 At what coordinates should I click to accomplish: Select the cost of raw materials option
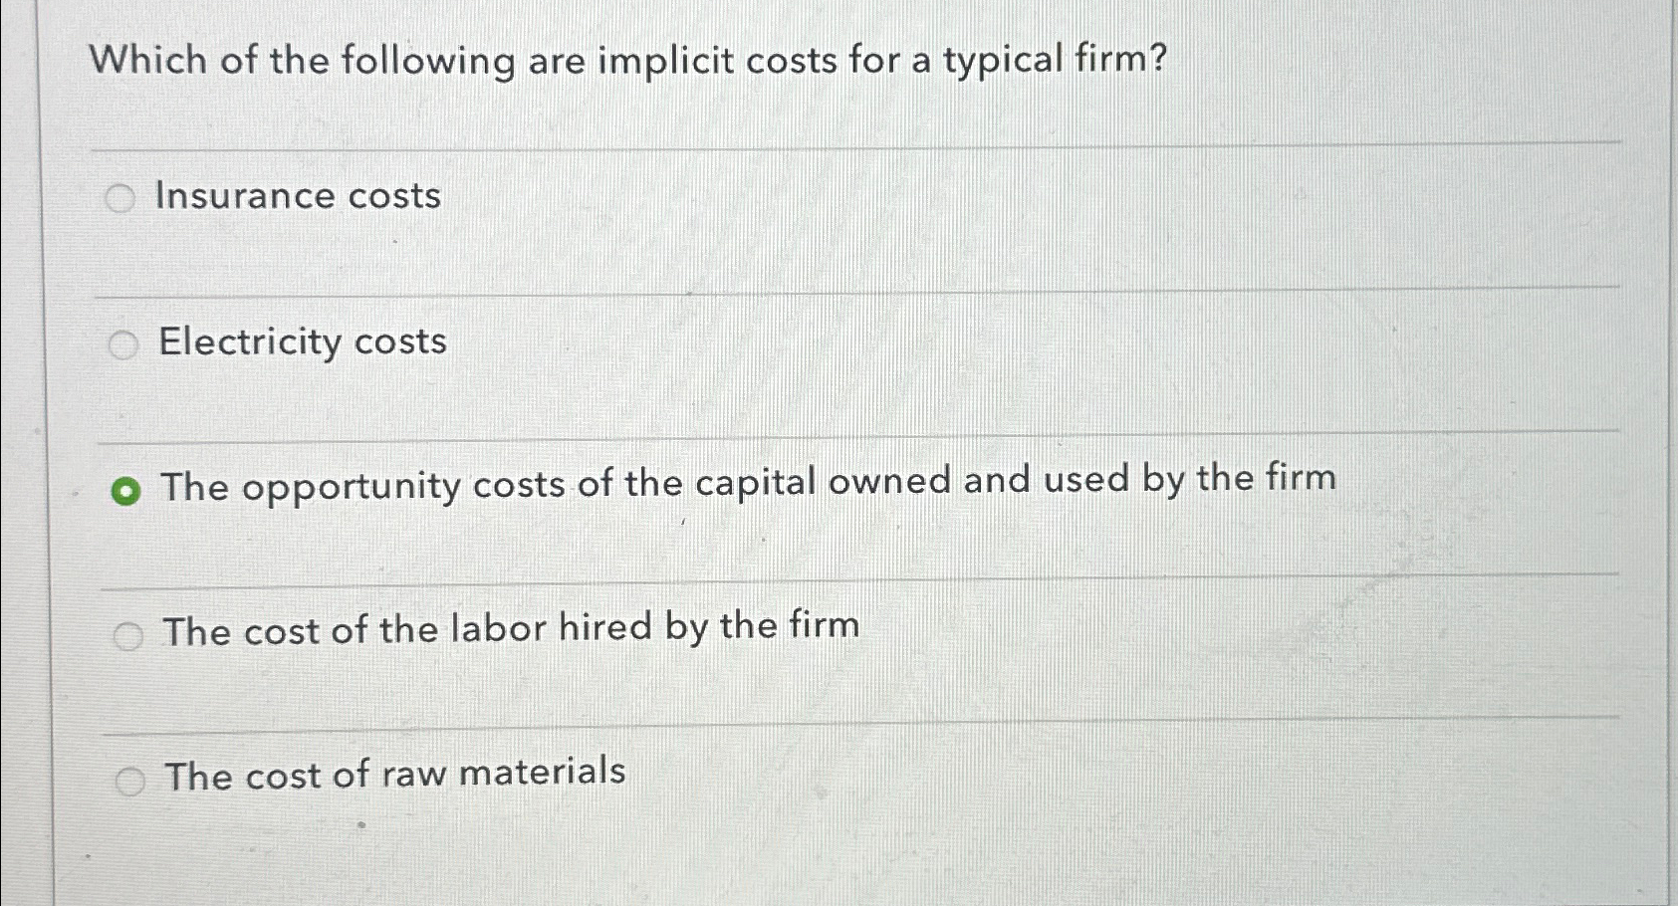(130, 783)
